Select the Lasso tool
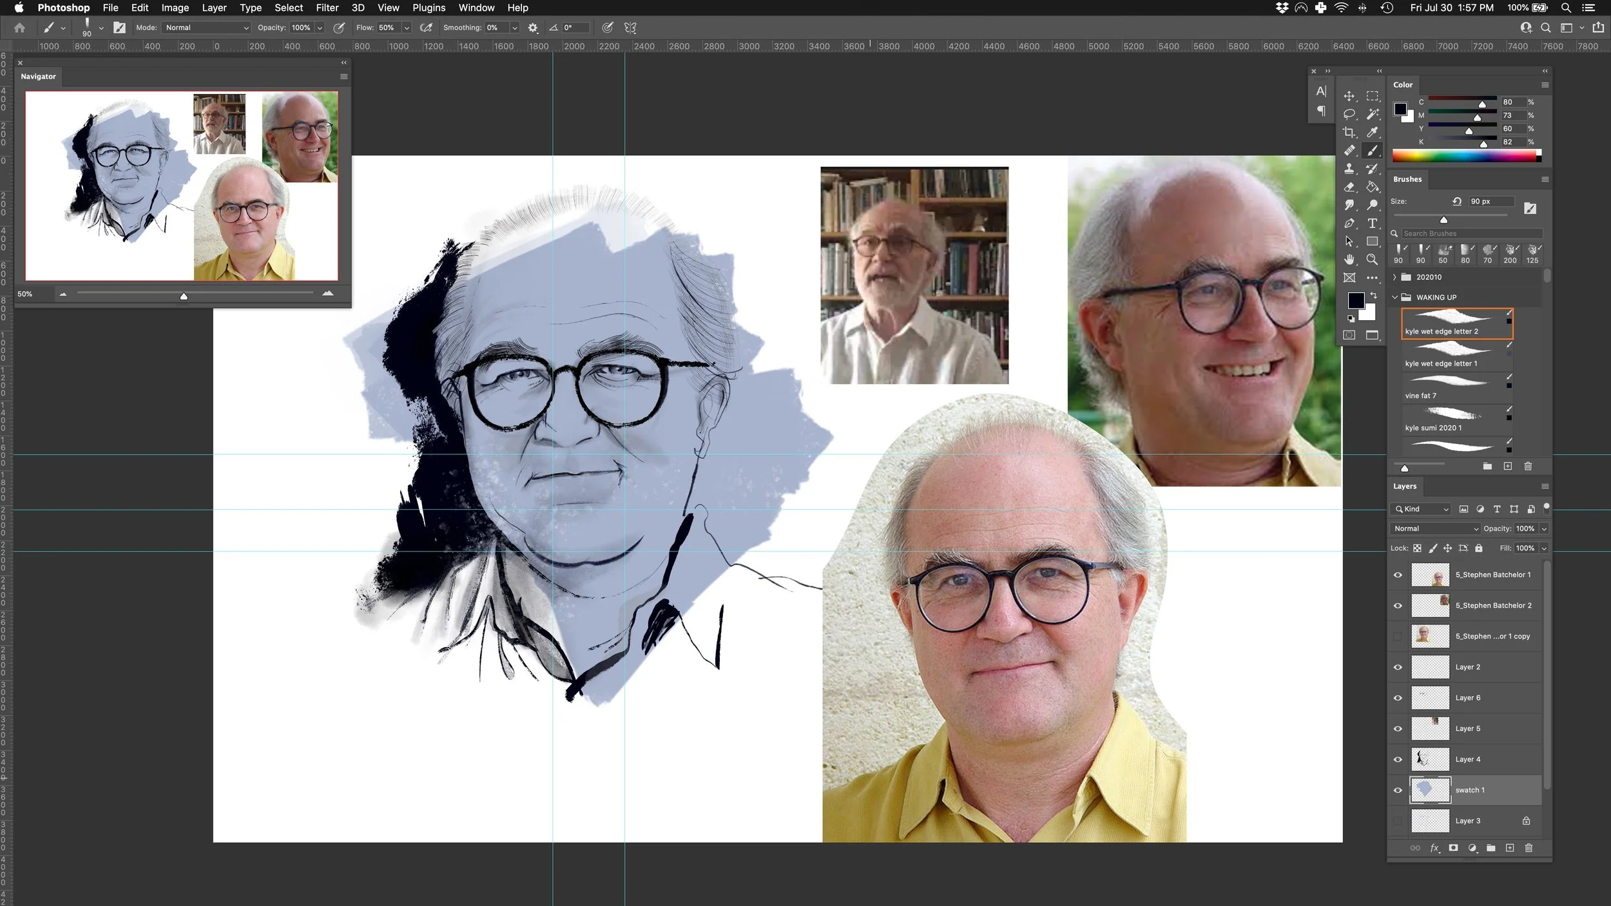 coord(1349,114)
